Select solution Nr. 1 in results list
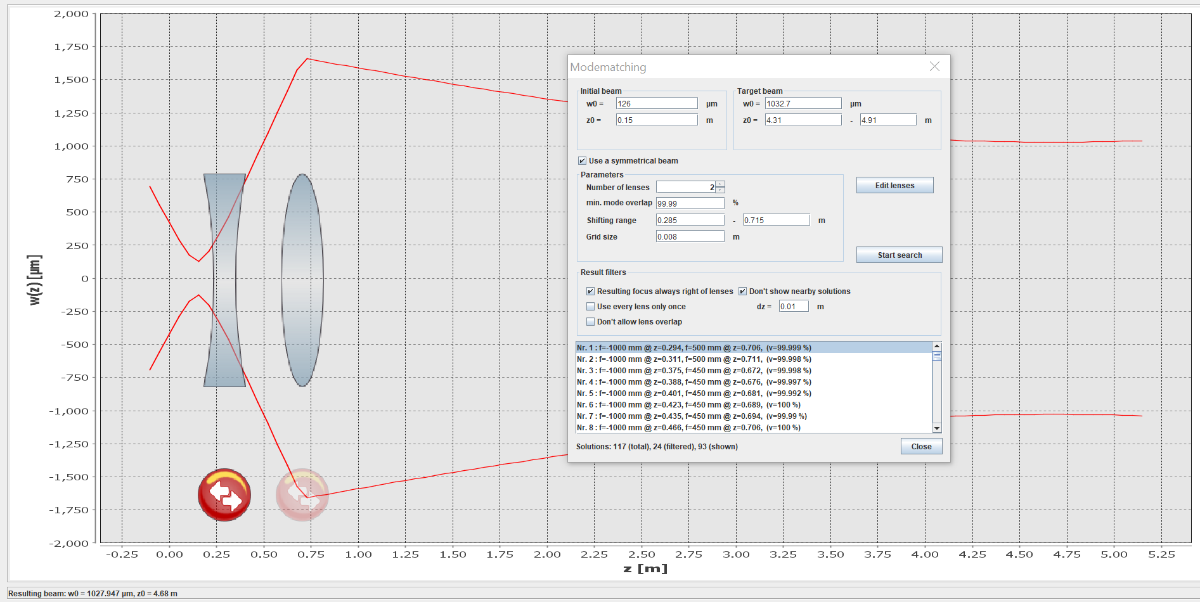 click(754, 348)
